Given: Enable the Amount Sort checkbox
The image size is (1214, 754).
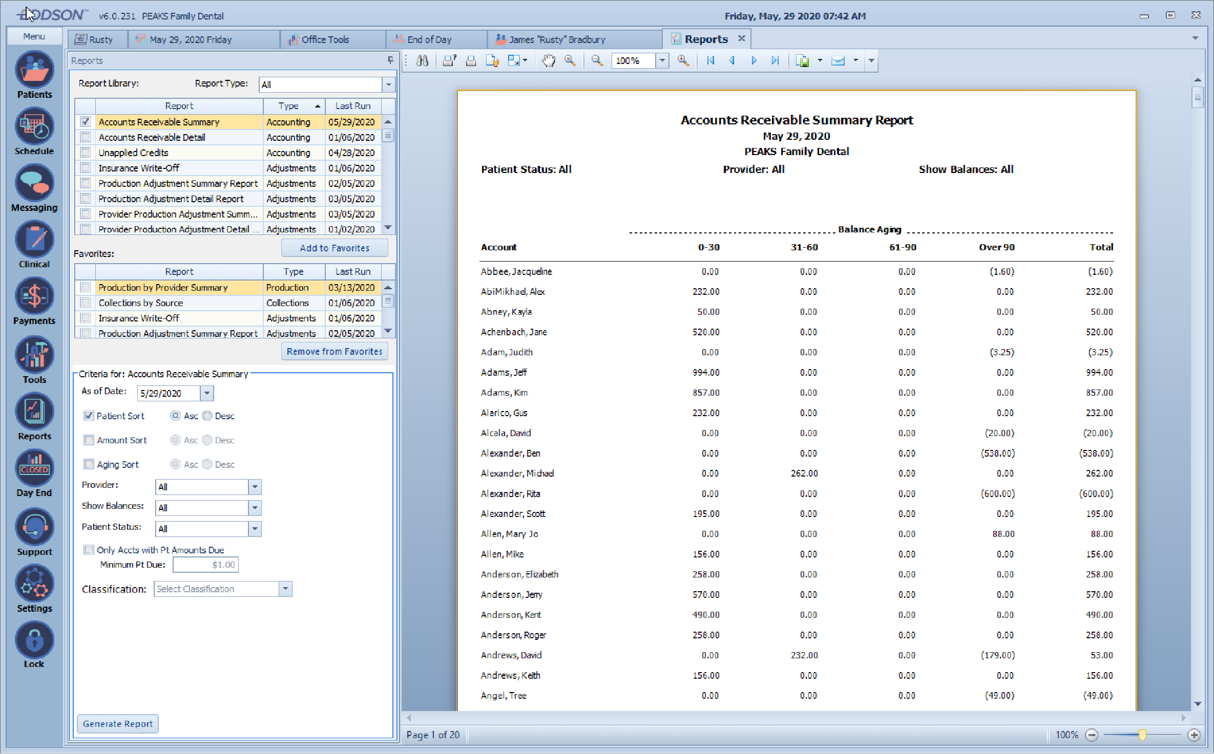Looking at the screenshot, I should pyautogui.click(x=89, y=440).
